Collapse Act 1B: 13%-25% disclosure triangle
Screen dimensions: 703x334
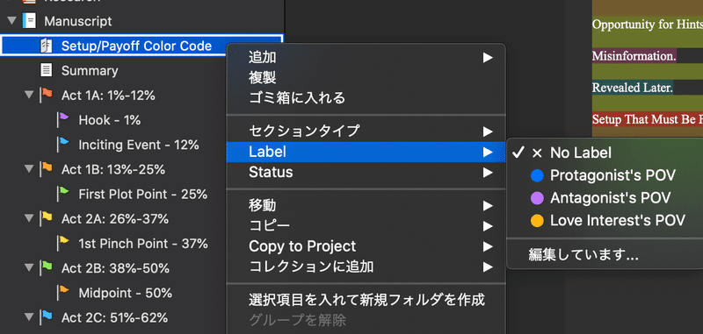[29, 169]
